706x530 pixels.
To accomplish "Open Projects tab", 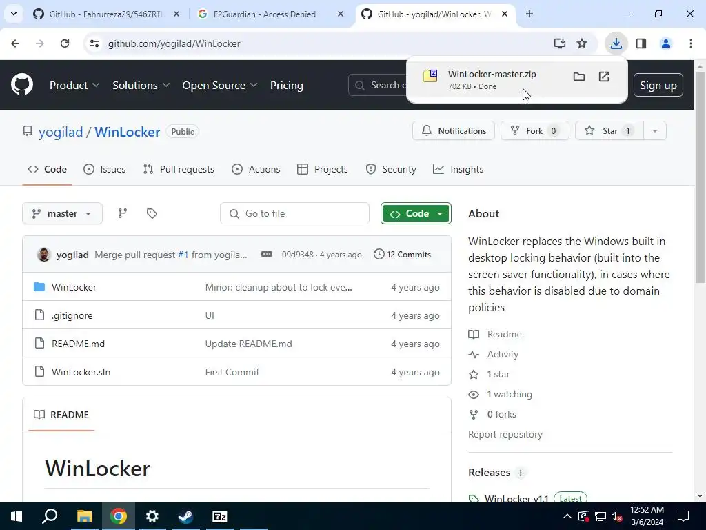I will 323,169.
